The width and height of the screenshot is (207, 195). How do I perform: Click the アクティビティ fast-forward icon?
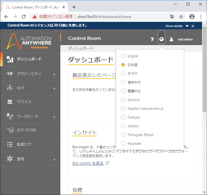click(x=10, y=73)
